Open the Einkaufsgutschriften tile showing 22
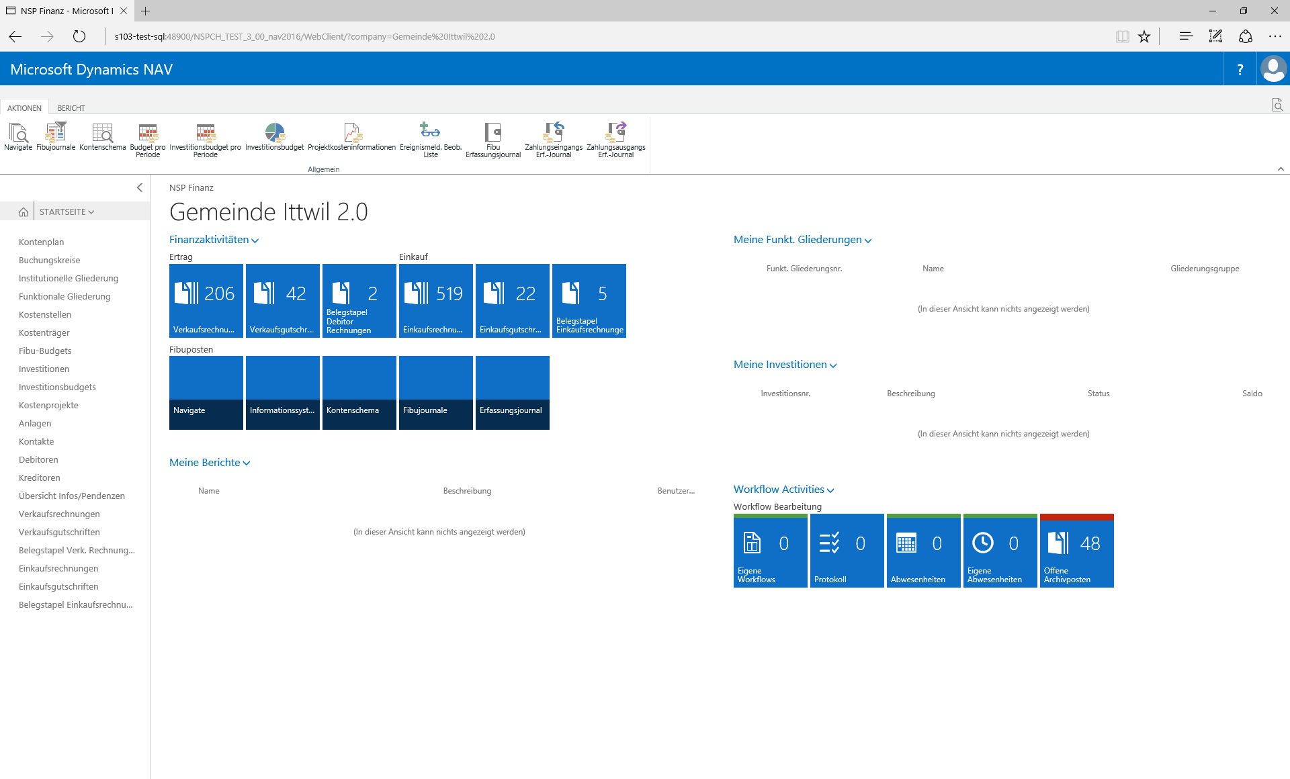1290x779 pixels. [x=513, y=301]
